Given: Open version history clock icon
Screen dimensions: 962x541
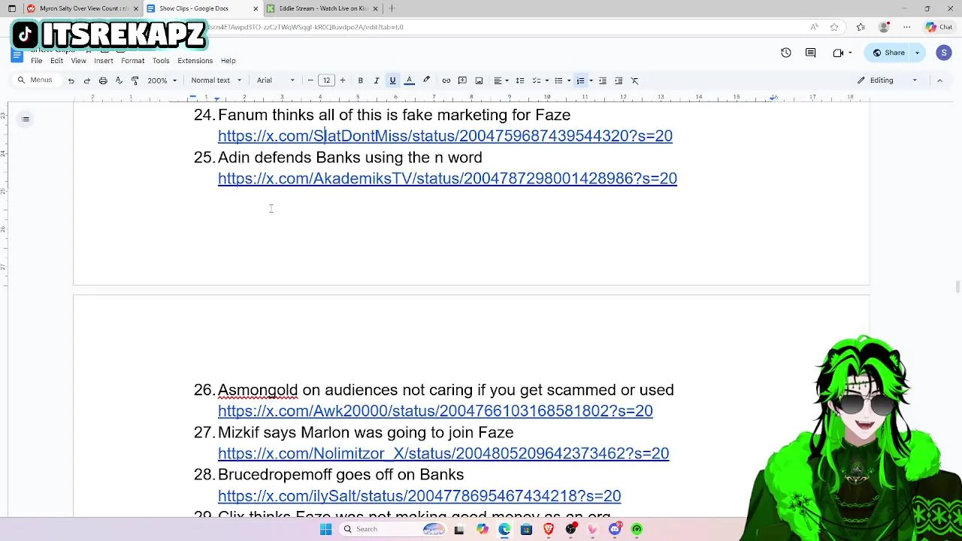Looking at the screenshot, I should click(786, 53).
